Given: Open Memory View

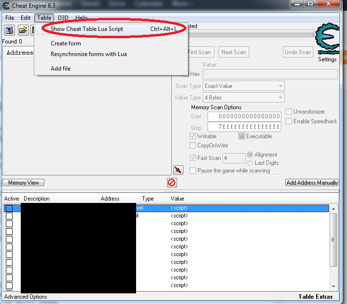Looking at the screenshot, I should coord(24,183).
